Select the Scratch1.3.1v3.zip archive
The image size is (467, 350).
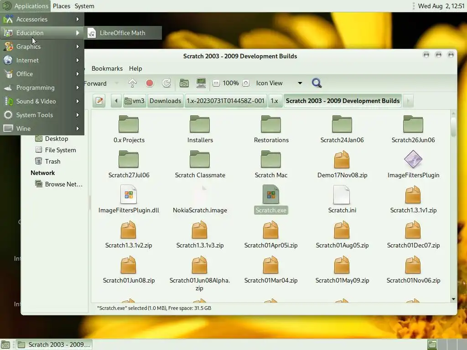click(200, 235)
